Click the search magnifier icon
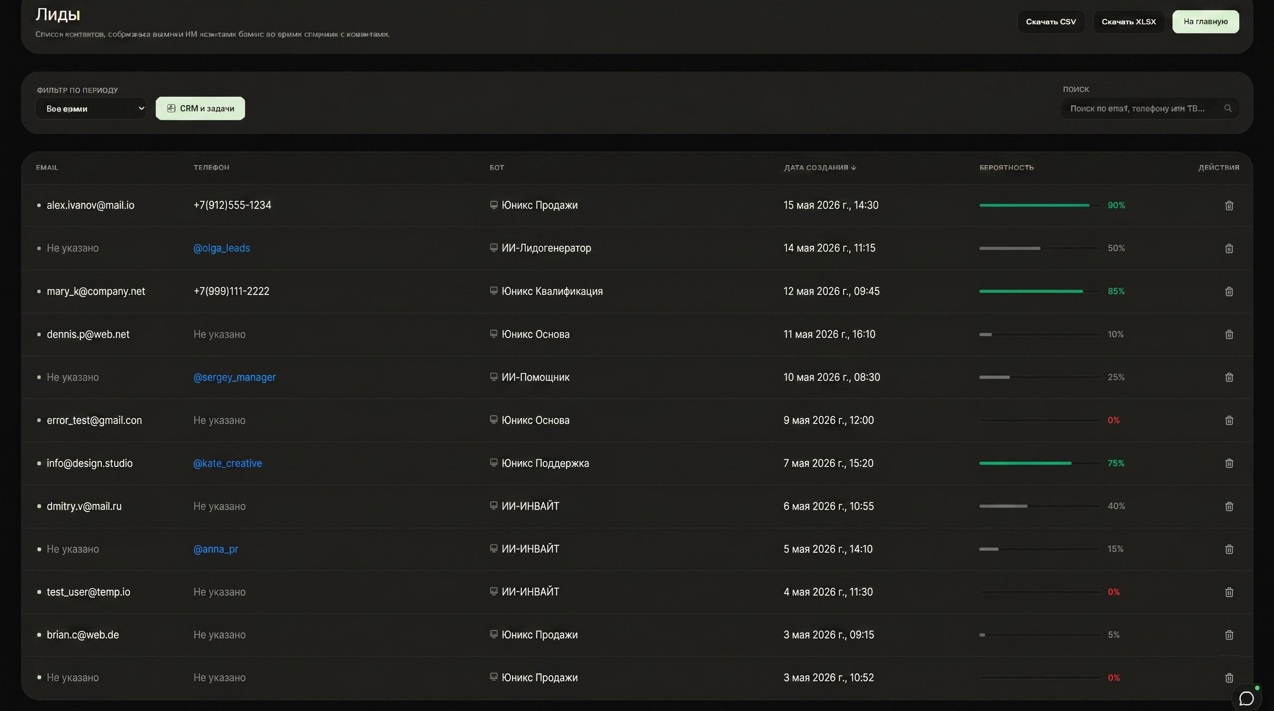 point(1228,108)
